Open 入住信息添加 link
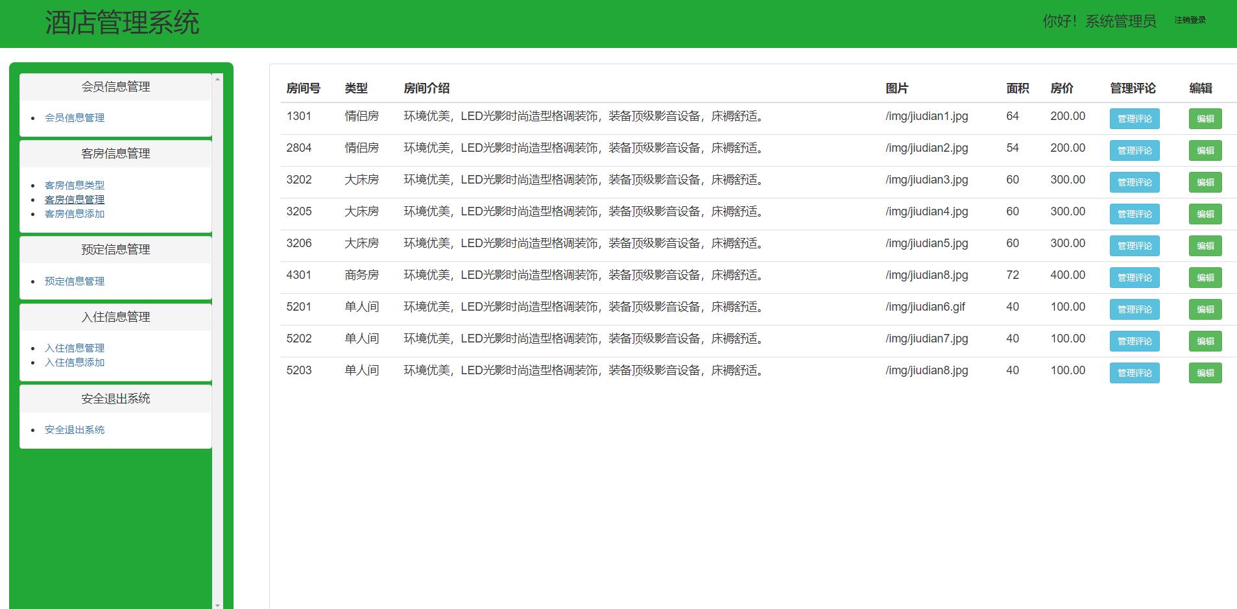 (x=74, y=363)
